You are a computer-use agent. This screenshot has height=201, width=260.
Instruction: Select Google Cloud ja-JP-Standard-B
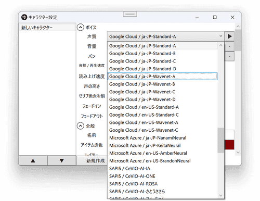[162, 54]
